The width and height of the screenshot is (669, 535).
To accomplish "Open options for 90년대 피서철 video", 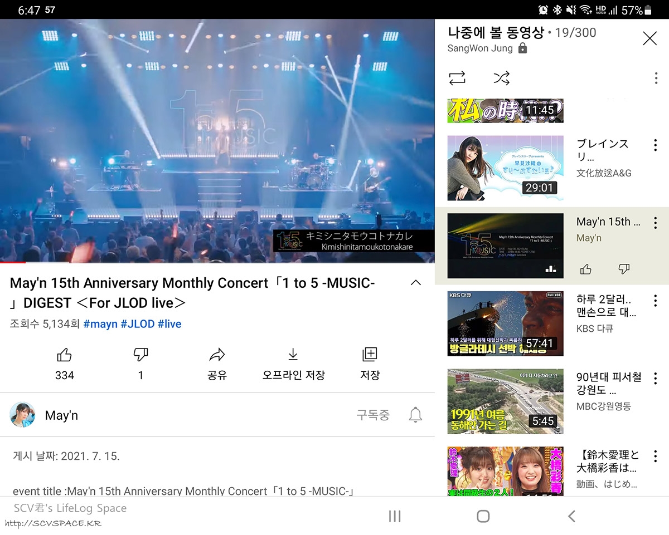I will point(655,379).
